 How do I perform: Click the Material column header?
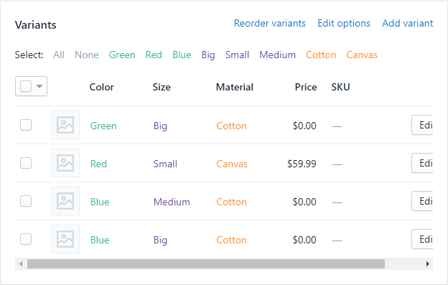click(235, 87)
